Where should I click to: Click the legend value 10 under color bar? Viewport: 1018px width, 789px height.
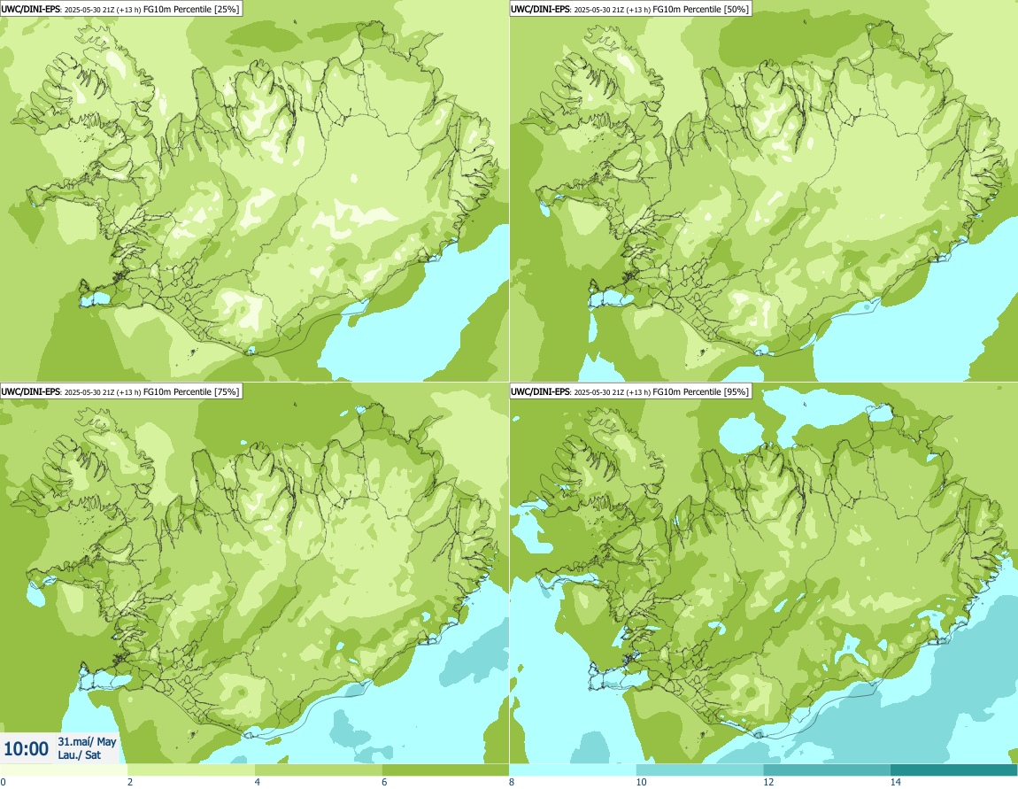pyautogui.click(x=641, y=782)
